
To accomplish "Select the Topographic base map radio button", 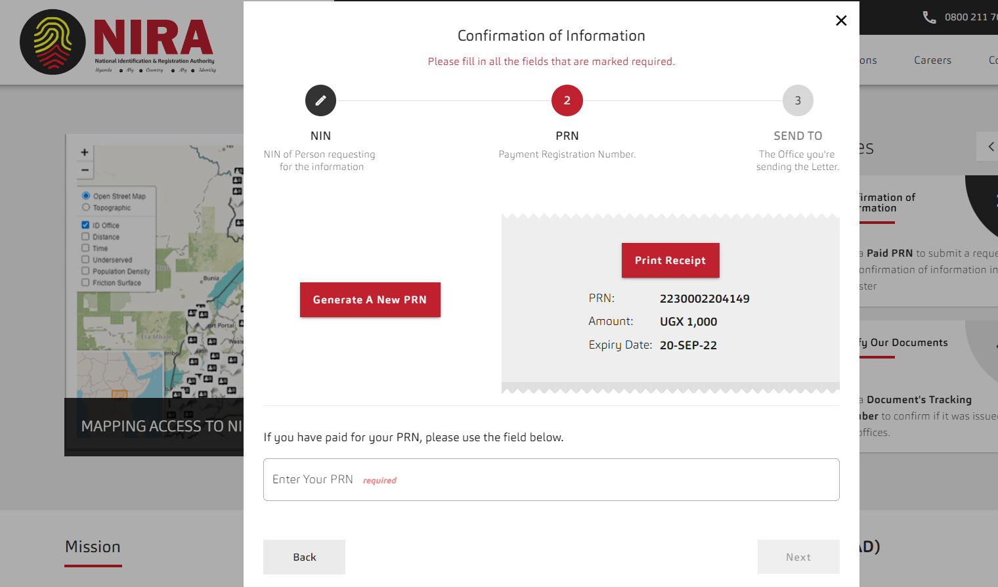I will click(86, 207).
